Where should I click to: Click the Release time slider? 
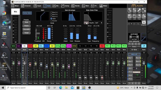pyautogui.click(x=77, y=33)
